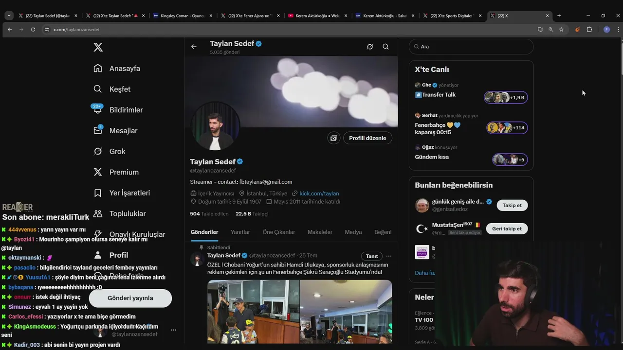Open account menu three dots at sidebar bottom
Viewport: 623px width, 350px height.
pyautogui.click(x=173, y=330)
